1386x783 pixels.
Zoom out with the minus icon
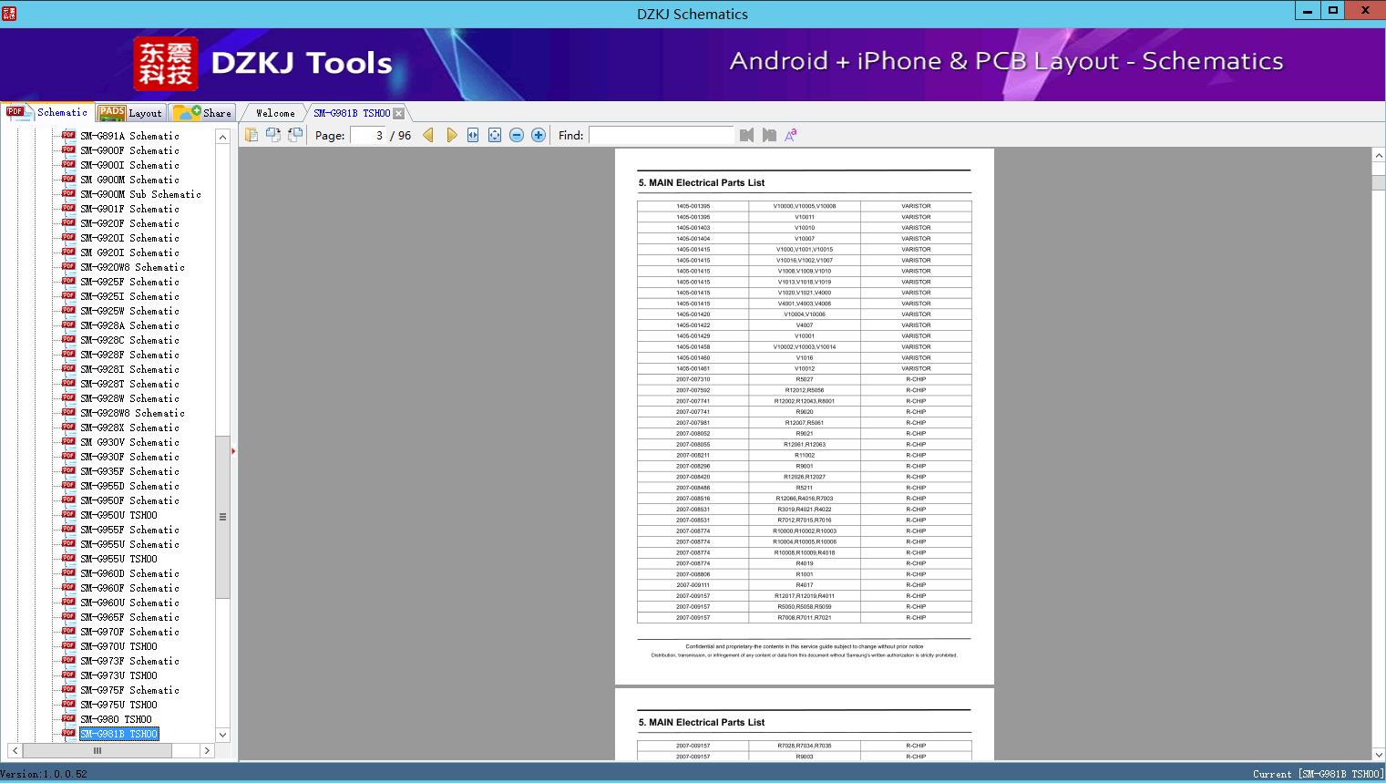click(517, 135)
